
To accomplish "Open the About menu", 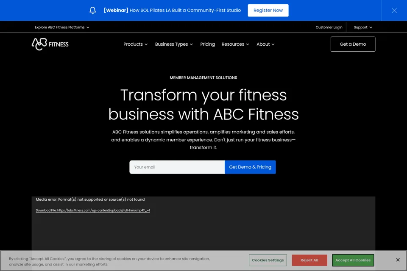I will (265, 44).
